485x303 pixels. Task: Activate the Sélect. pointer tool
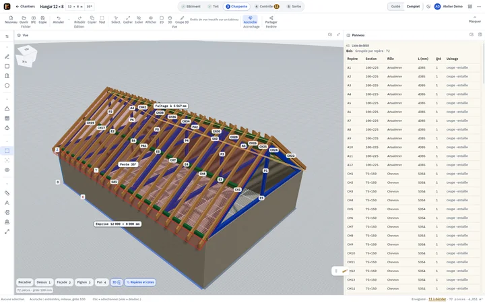[116, 20]
